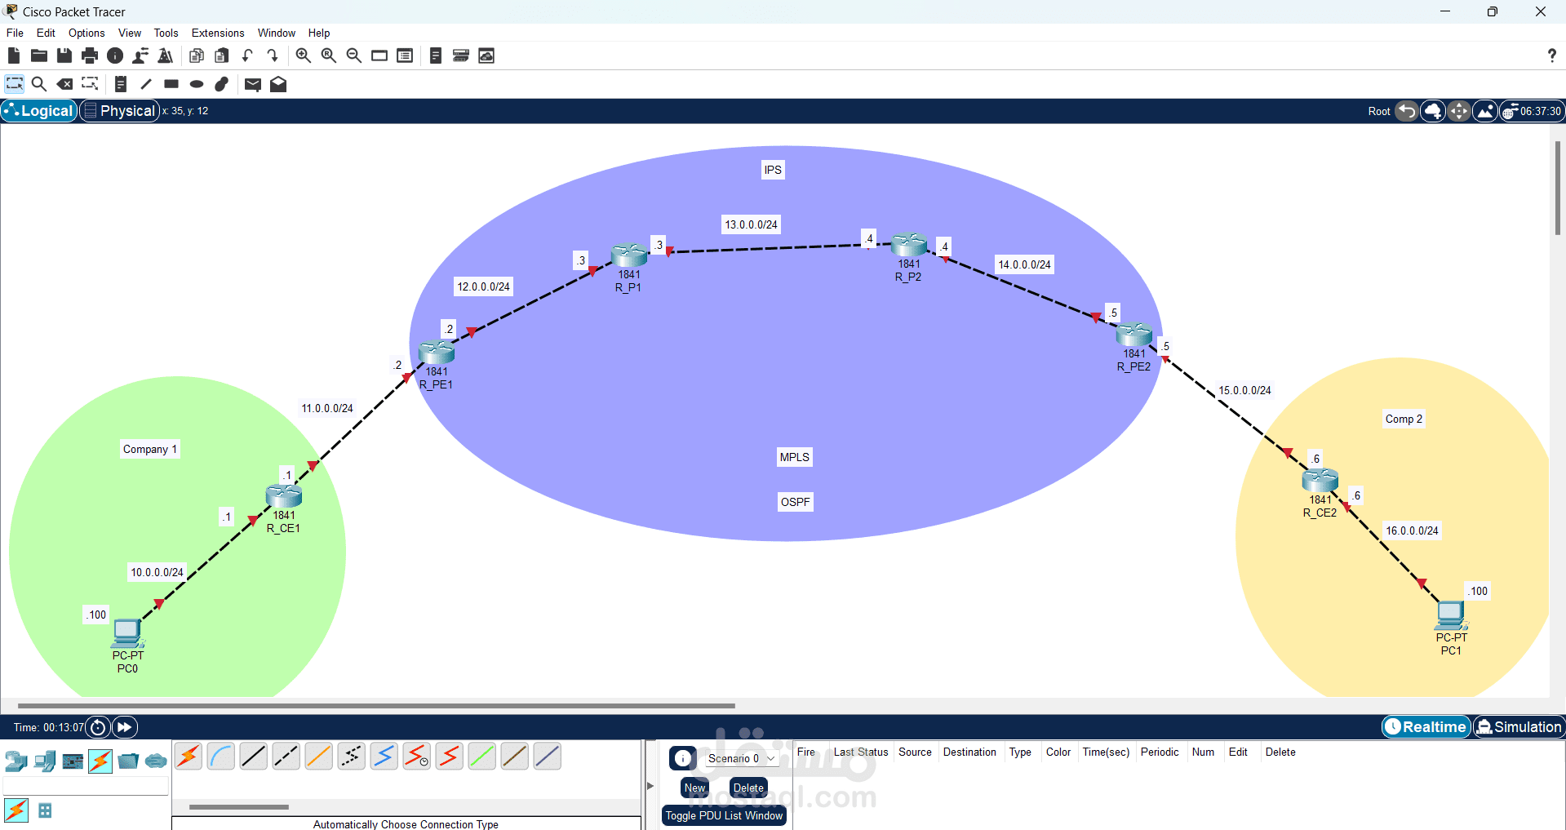Undo last action with curved arrow
1566x830 pixels.
pos(247,55)
